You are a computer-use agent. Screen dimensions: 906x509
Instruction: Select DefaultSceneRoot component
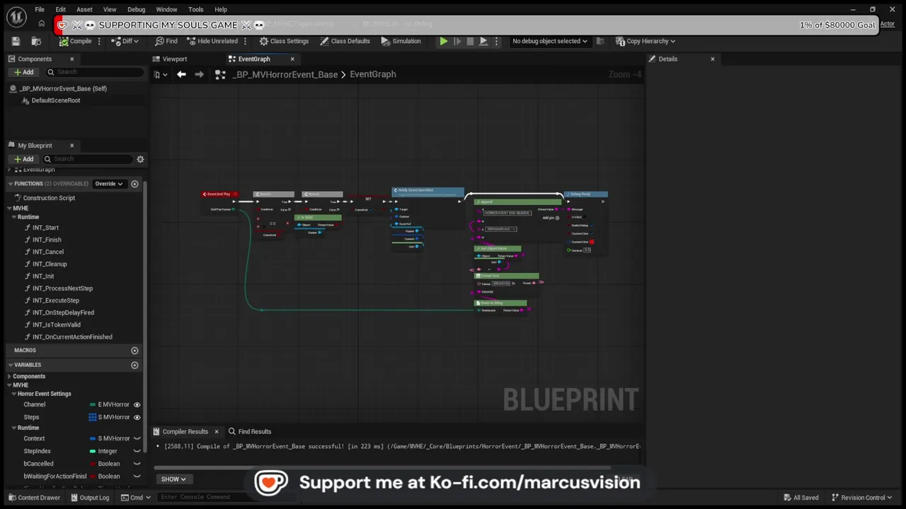click(x=56, y=100)
